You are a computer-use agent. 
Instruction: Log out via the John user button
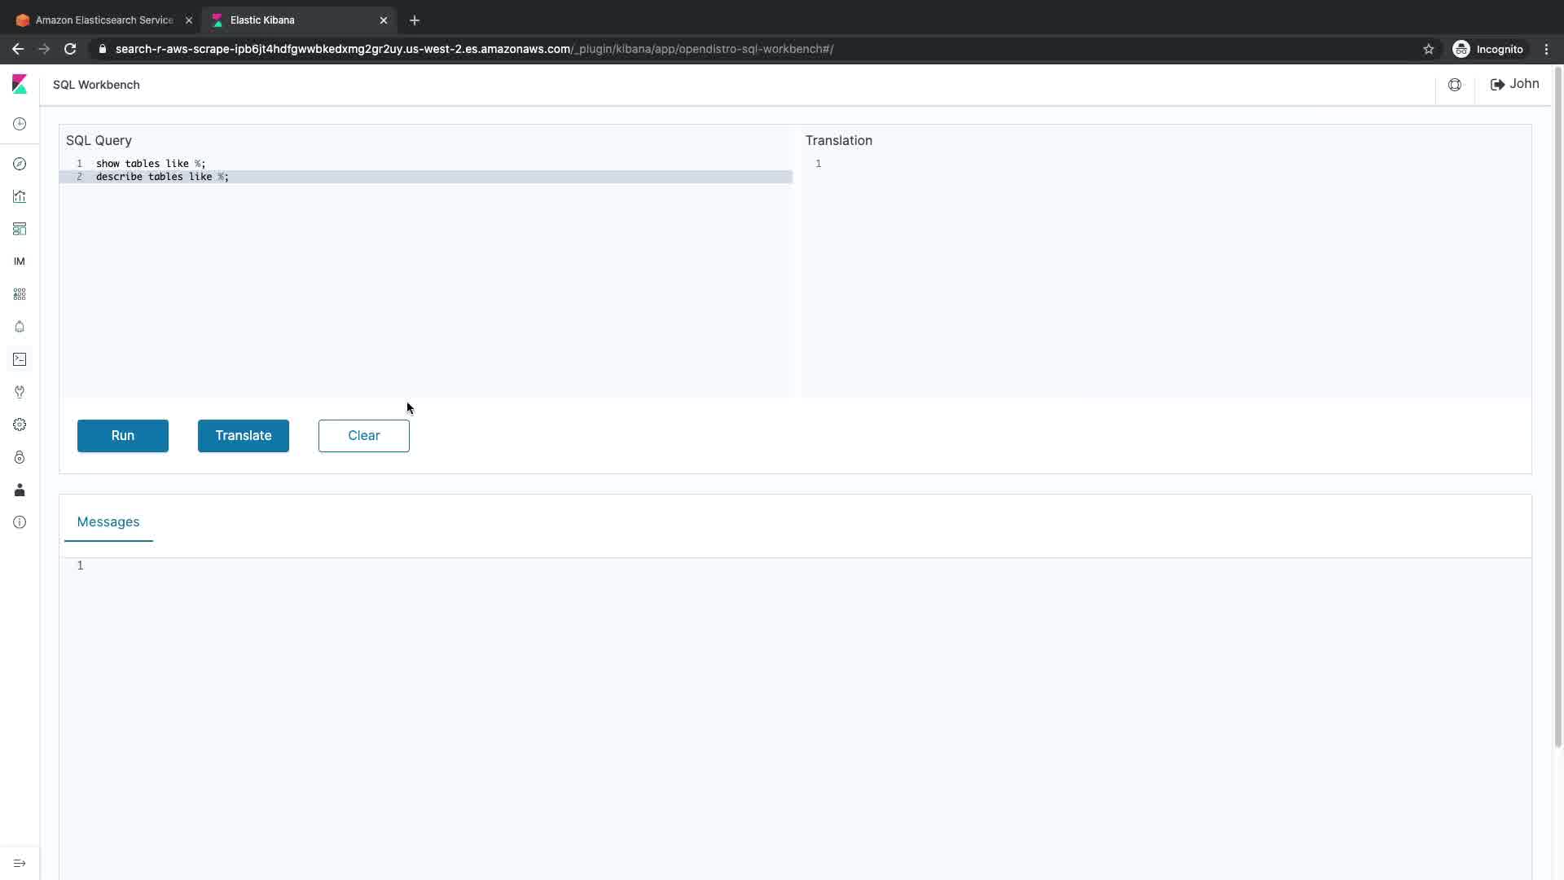click(x=1514, y=84)
